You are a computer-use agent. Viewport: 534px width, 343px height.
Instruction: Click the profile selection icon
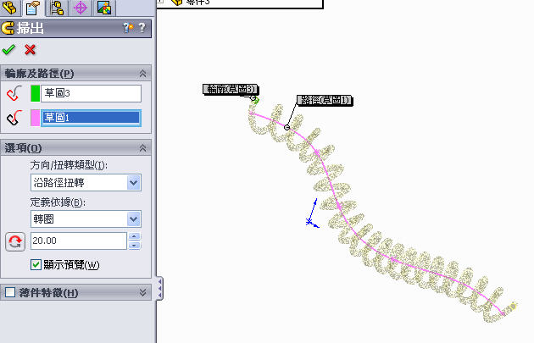14,93
